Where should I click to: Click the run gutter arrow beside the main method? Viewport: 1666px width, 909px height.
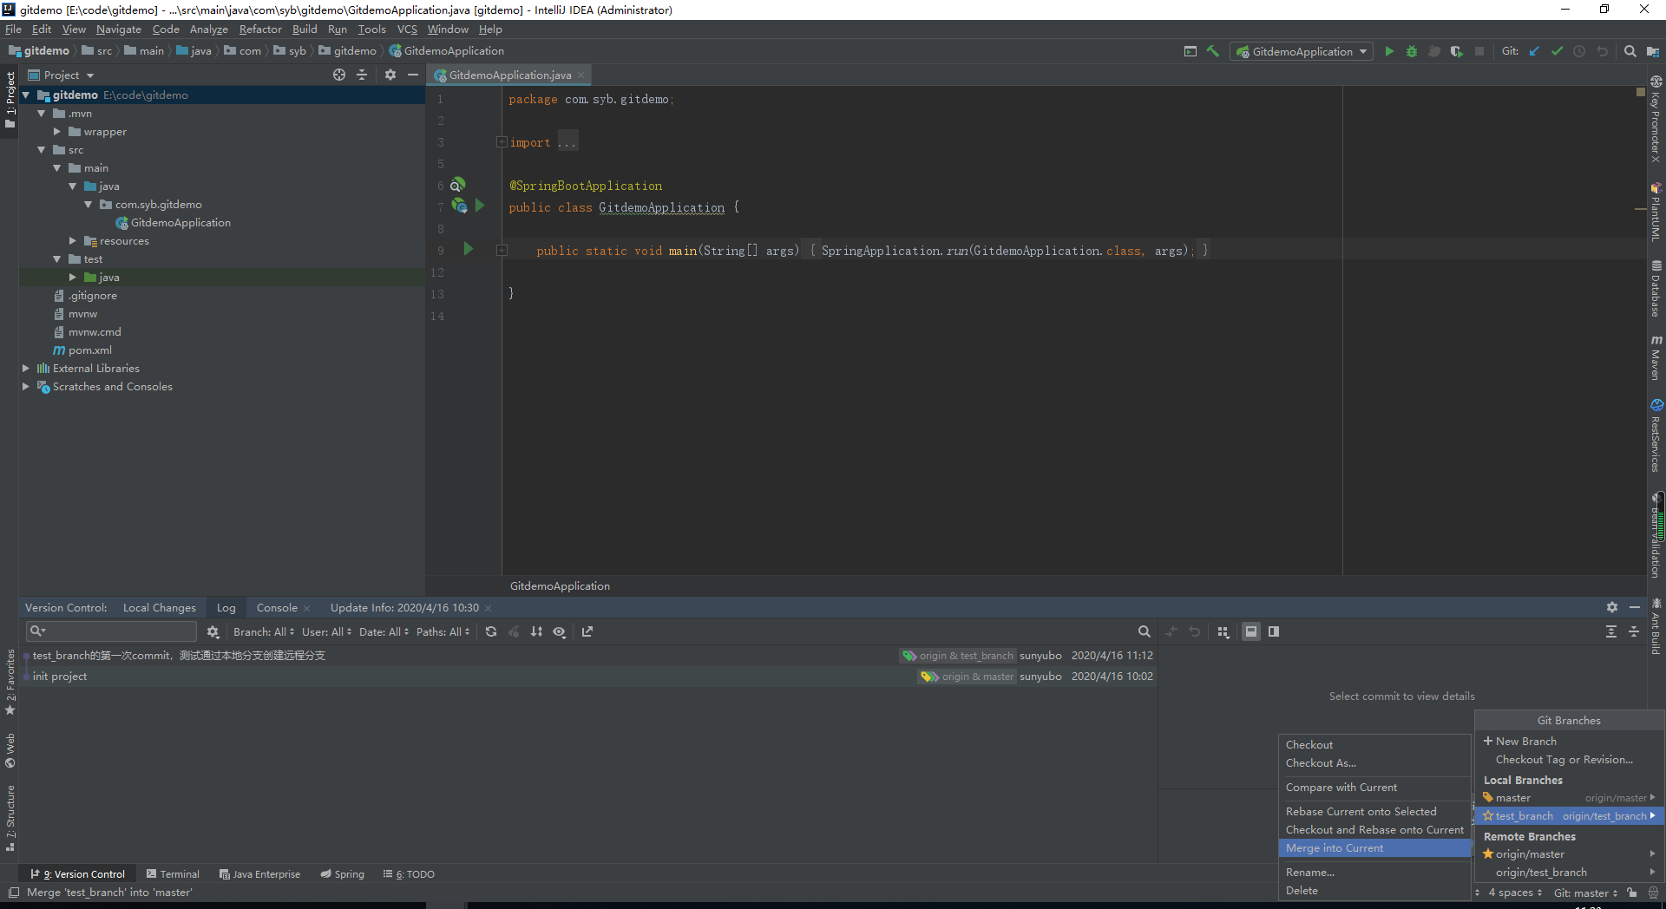click(469, 249)
